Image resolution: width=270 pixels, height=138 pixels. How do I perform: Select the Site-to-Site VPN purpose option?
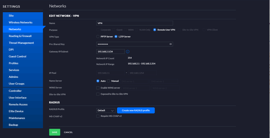point(180,30)
